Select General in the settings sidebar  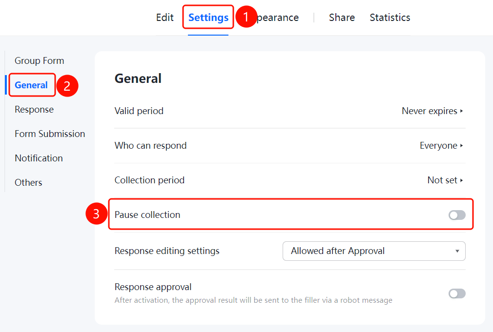click(31, 85)
